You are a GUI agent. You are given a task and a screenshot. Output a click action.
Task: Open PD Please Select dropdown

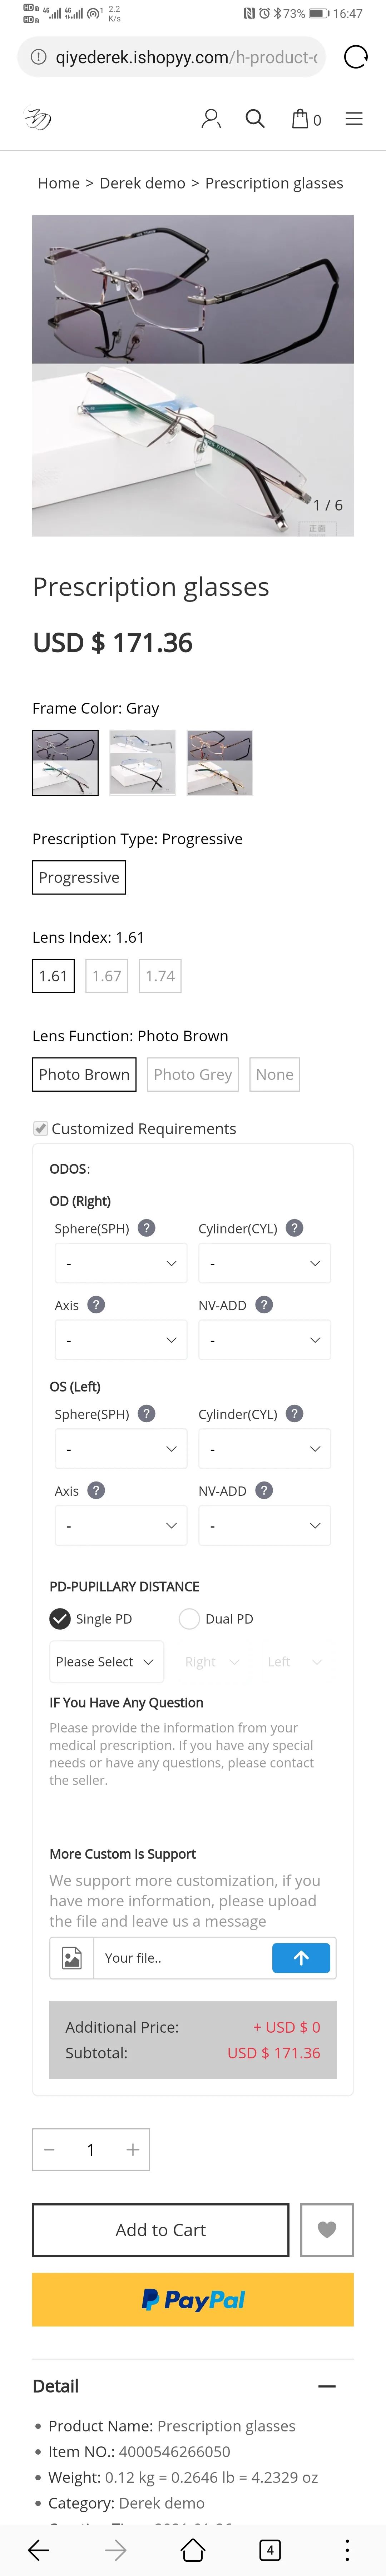coord(107,1661)
